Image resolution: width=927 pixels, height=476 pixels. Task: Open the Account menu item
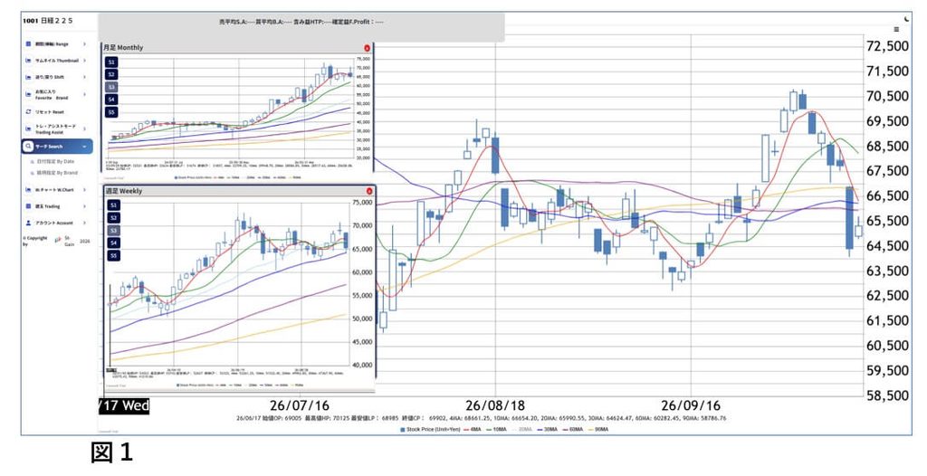coord(56,223)
